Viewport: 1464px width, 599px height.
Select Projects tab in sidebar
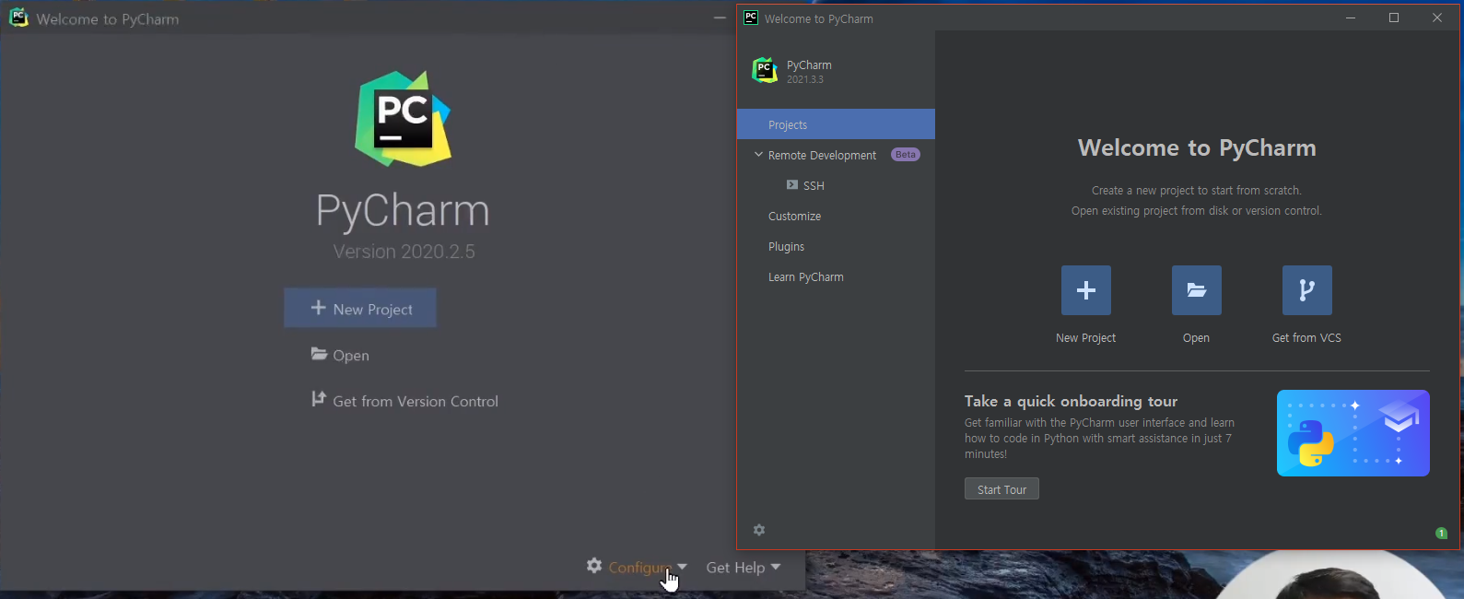coord(836,124)
